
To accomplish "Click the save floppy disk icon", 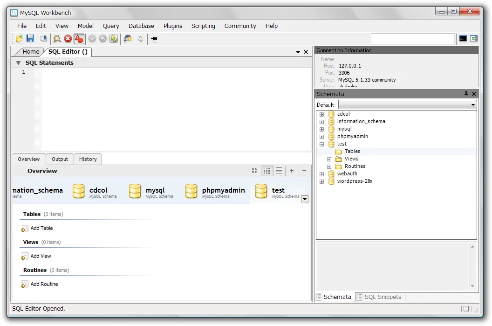I will [x=30, y=39].
